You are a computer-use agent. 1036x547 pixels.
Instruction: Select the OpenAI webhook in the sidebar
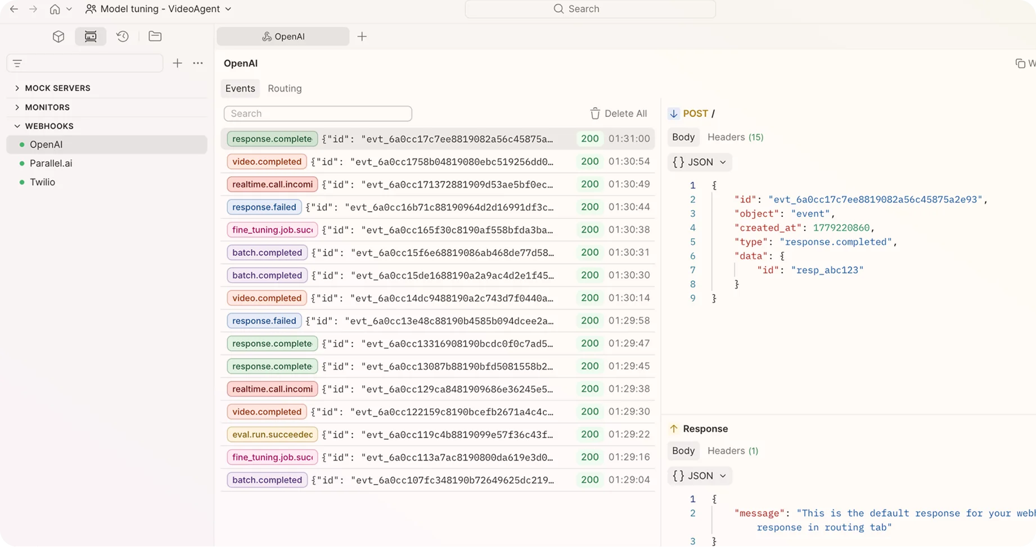point(107,144)
